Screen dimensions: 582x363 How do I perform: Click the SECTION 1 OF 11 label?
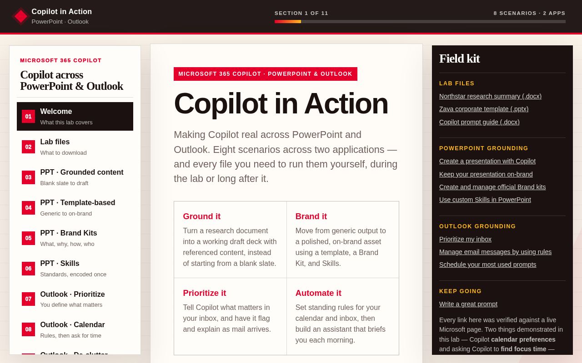point(301,13)
